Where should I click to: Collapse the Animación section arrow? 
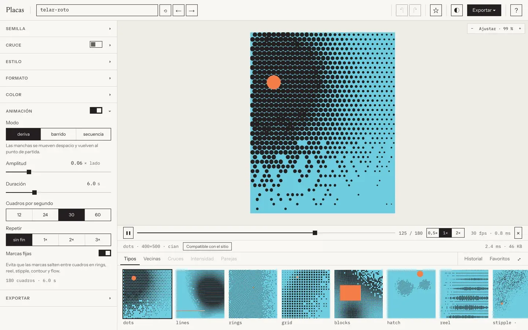pyautogui.click(x=110, y=111)
